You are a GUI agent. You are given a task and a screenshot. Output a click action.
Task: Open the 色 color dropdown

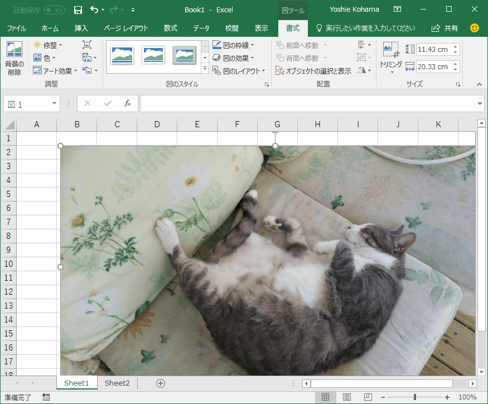tap(44, 58)
